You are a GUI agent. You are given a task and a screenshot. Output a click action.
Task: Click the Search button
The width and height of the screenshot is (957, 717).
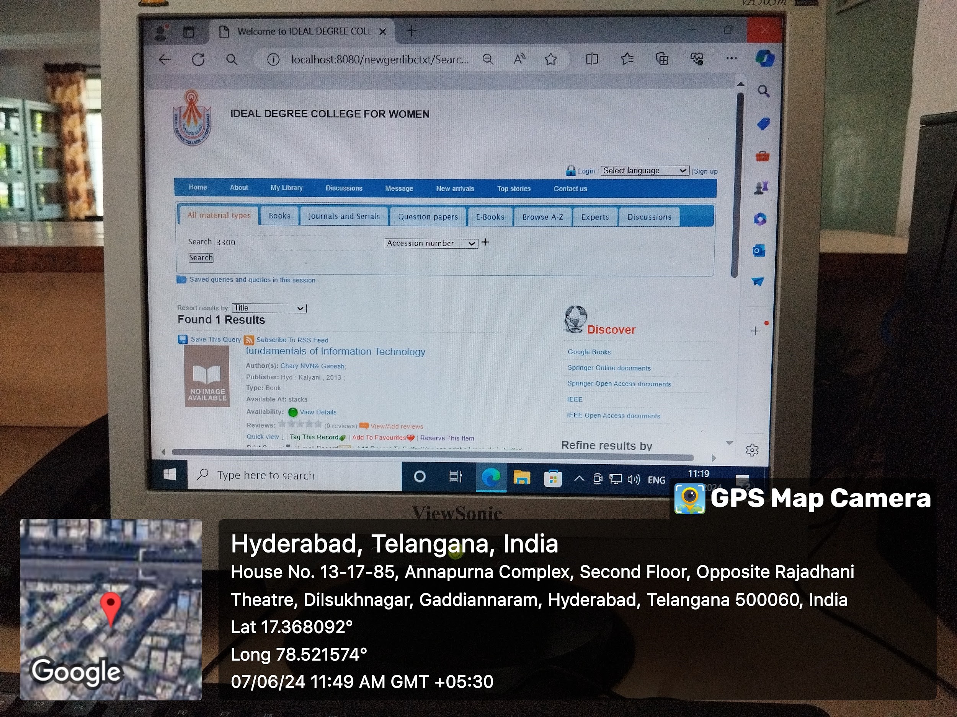pyautogui.click(x=201, y=258)
